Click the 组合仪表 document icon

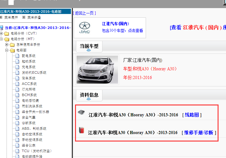click(x=17, y=146)
